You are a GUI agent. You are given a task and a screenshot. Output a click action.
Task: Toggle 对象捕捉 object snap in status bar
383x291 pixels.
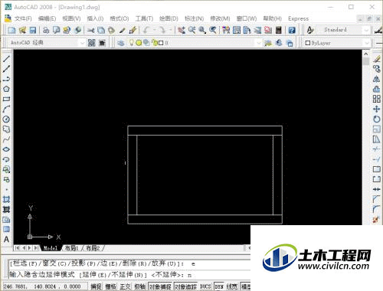pos(160,286)
